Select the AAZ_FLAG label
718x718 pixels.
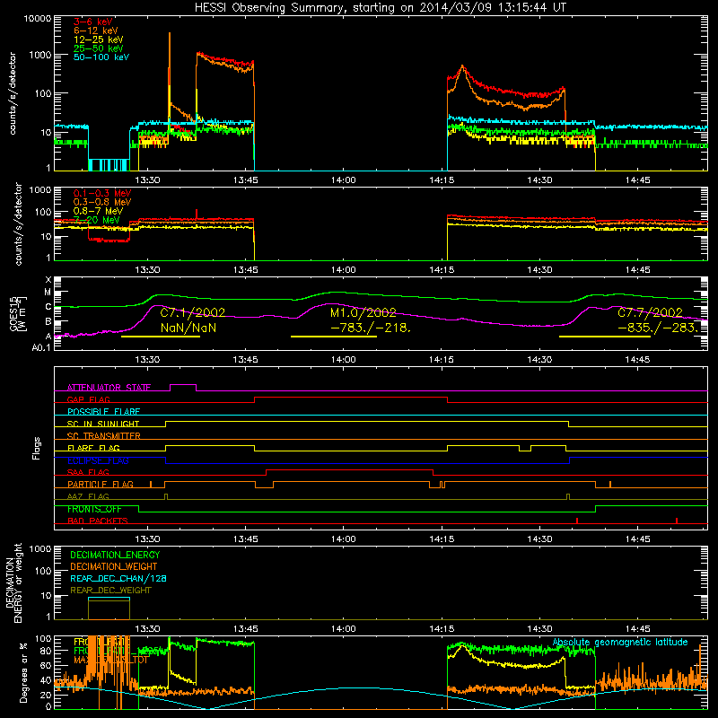(x=88, y=496)
